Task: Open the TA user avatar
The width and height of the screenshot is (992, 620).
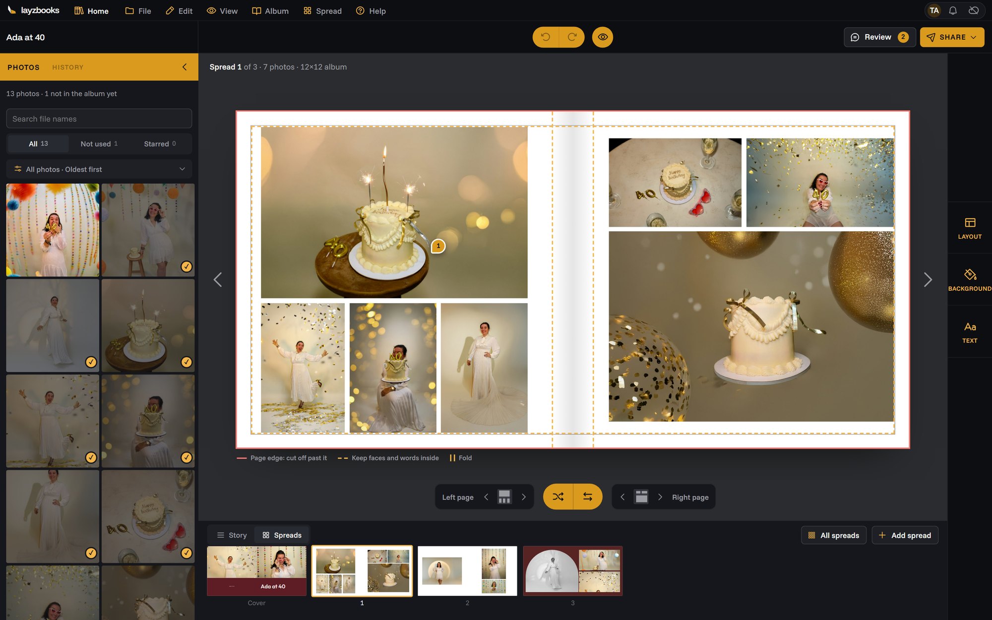Action: (x=934, y=10)
